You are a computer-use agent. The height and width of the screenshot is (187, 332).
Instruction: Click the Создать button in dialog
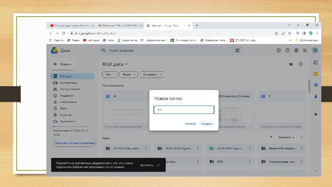(x=207, y=124)
